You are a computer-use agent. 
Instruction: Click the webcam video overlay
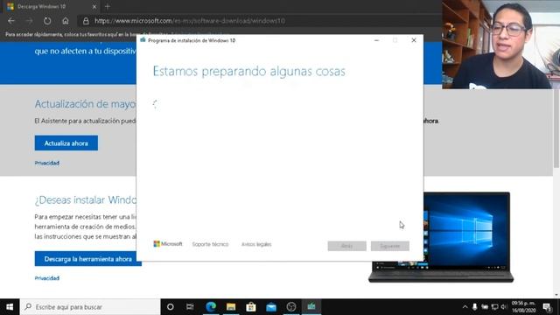[x=501, y=45]
